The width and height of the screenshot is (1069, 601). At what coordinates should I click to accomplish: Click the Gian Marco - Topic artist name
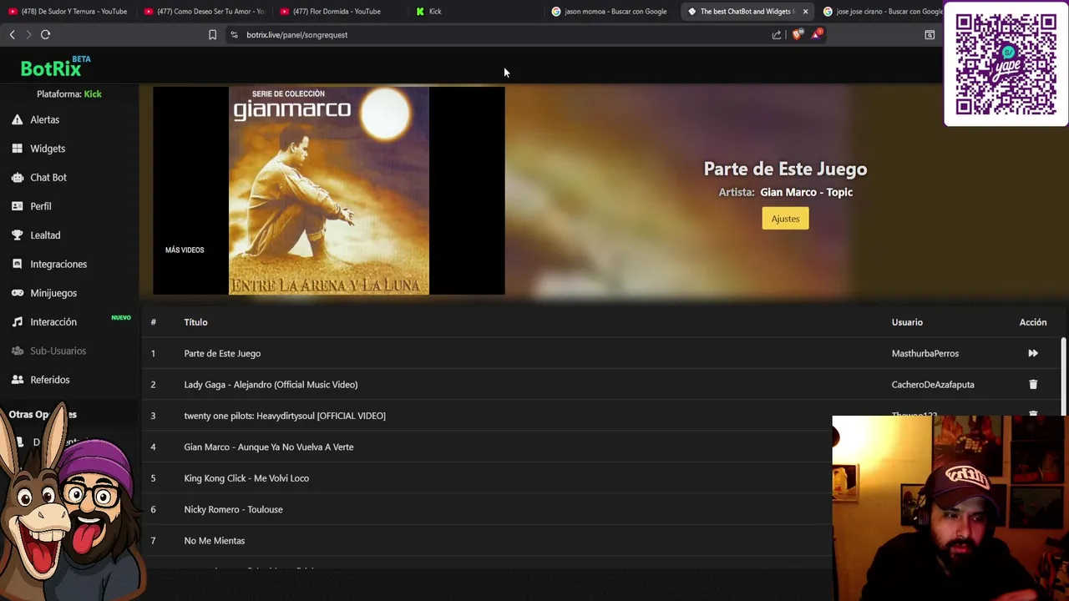806,192
